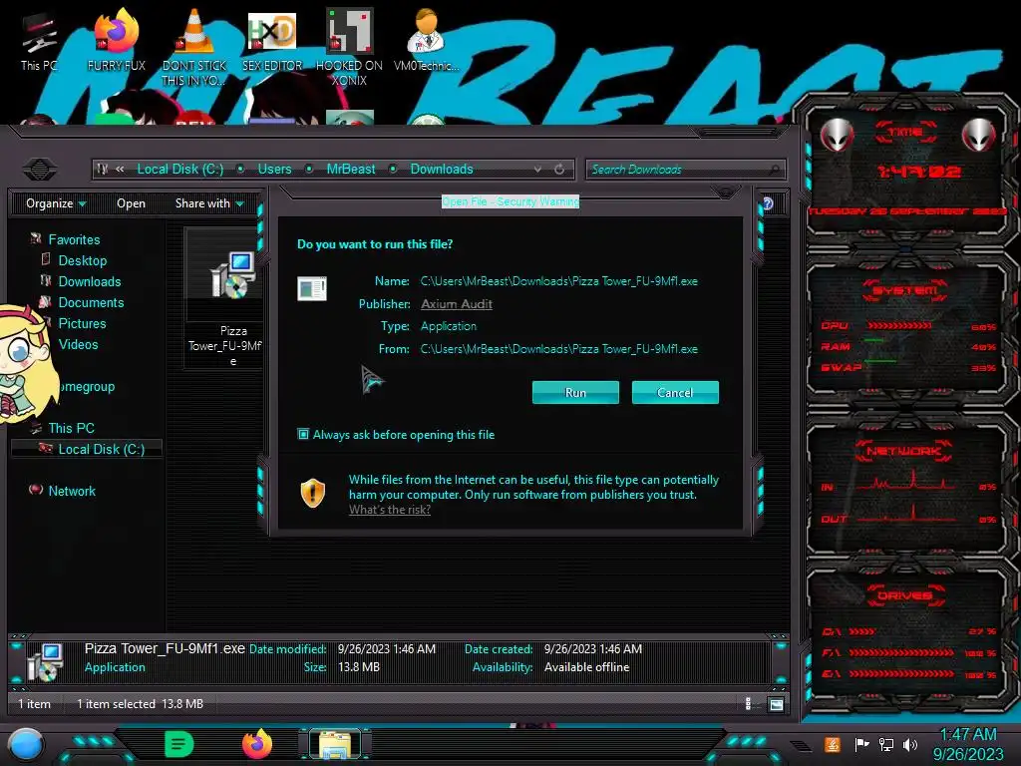Click the CPU usage bar in SYSTEM widget

900,326
